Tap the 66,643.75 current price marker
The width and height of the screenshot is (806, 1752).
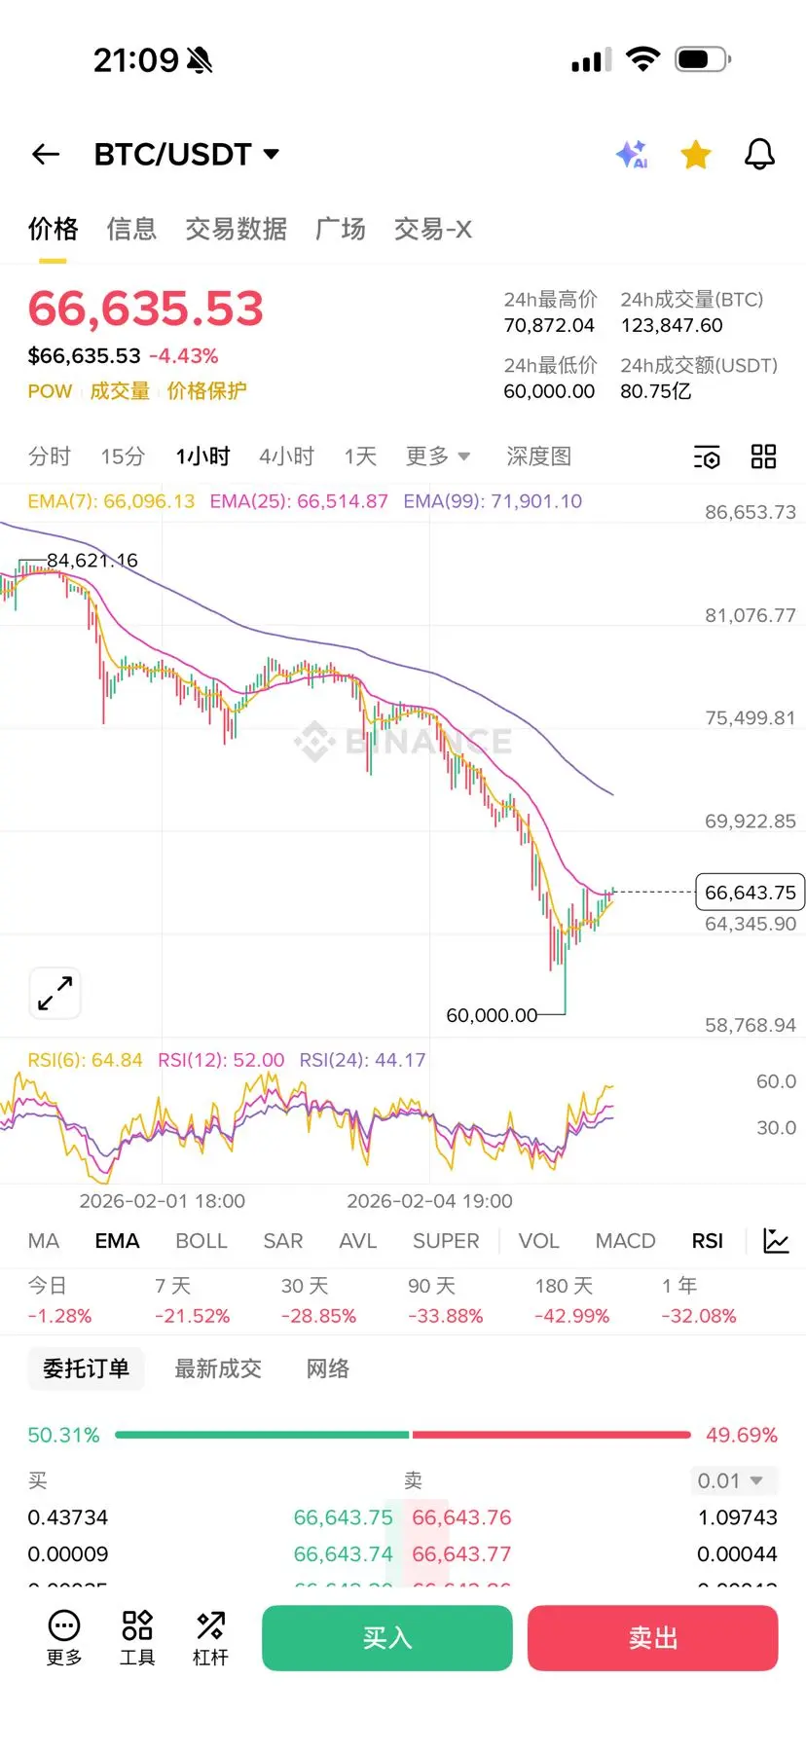751,893
